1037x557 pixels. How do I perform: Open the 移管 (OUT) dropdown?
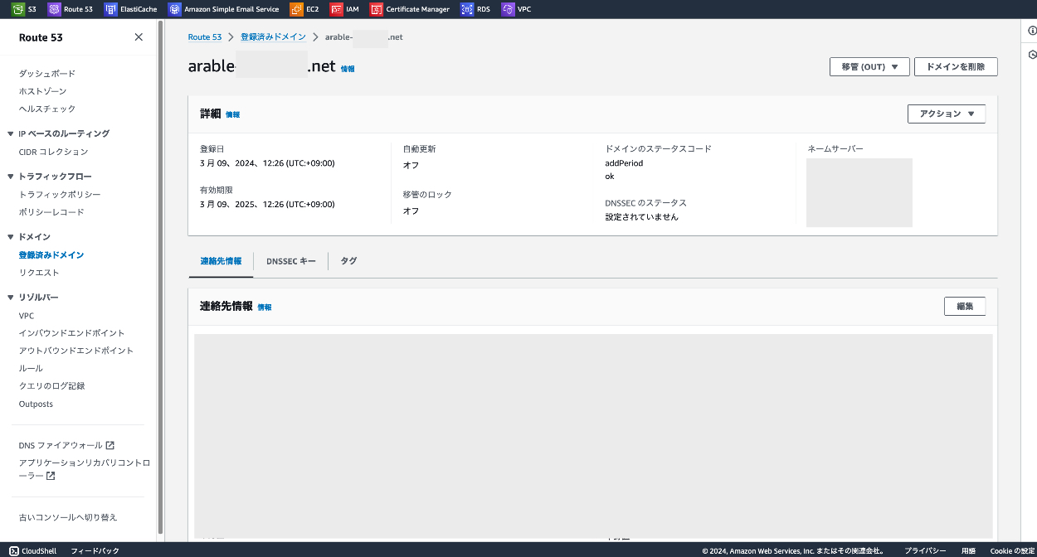tap(869, 67)
